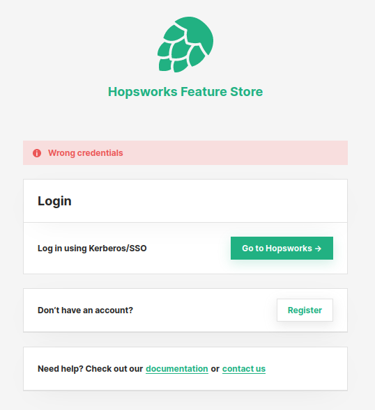Click the Register button
375x410 pixels.
point(305,310)
